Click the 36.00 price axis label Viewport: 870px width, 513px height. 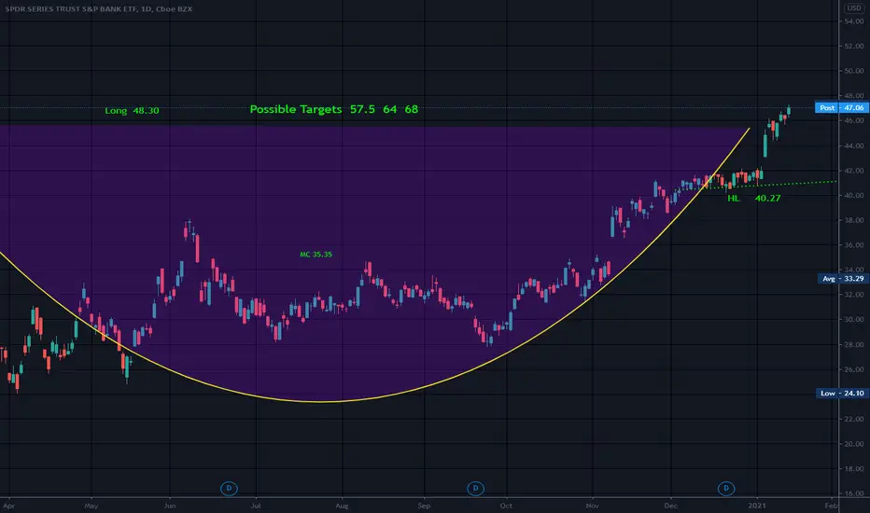[x=854, y=244]
